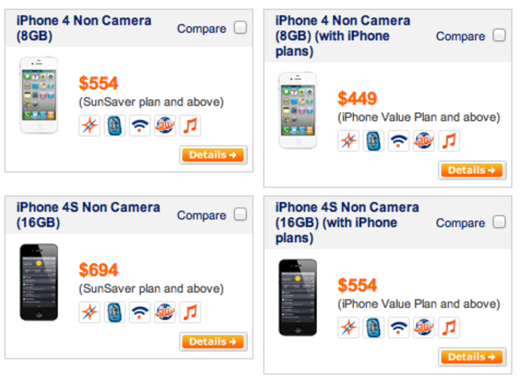Viewport: 520px width, 380px height.
Task: Click the Wi-Fi icon for iPhone 4S SunSaver plan
Action: click(x=140, y=312)
